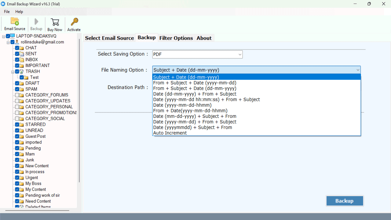The width and height of the screenshot is (391, 220).
Task: Click the DRAFT folder icon
Action: (22, 83)
